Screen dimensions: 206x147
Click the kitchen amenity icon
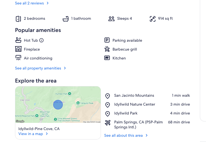[x=107, y=58]
